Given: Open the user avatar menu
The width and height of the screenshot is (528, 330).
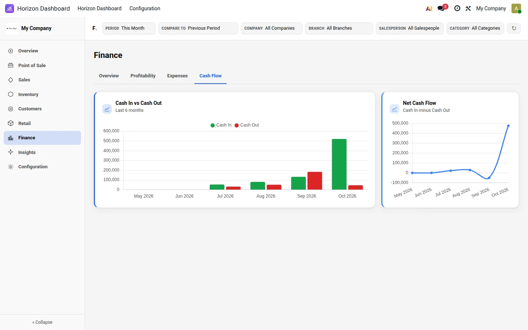Looking at the screenshot, I should pyautogui.click(x=516, y=8).
